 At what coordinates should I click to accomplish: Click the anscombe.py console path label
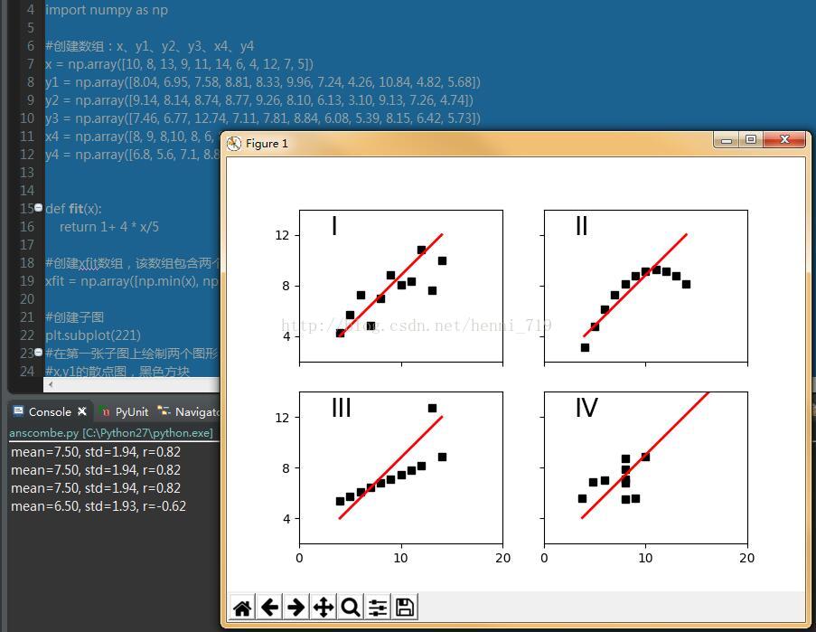coord(111,432)
